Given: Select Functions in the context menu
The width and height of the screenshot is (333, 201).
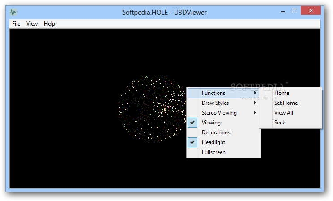Looking at the screenshot, I should pyautogui.click(x=223, y=93).
